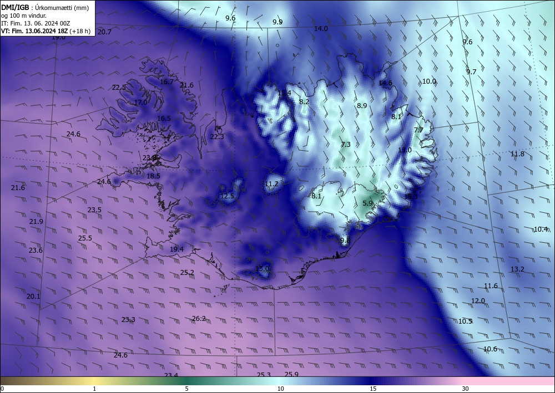555x393 pixels.
Task: Click the 25.3 value on the map
Action: (x=264, y=375)
